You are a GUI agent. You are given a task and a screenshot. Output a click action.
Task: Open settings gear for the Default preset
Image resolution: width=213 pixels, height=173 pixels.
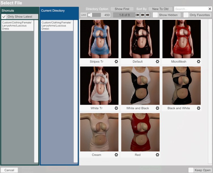pos(157,62)
